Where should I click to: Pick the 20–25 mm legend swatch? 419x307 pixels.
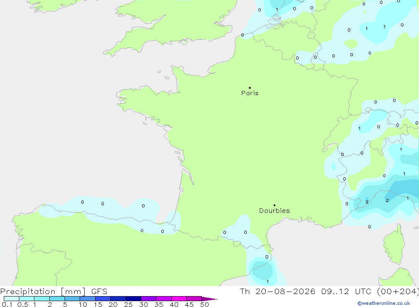[118, 299]
